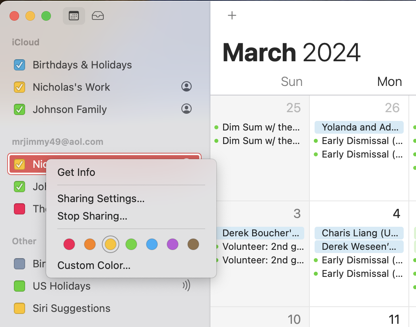
Task: Open the inbox notifications icon
Action: click(x=98, y=16)
